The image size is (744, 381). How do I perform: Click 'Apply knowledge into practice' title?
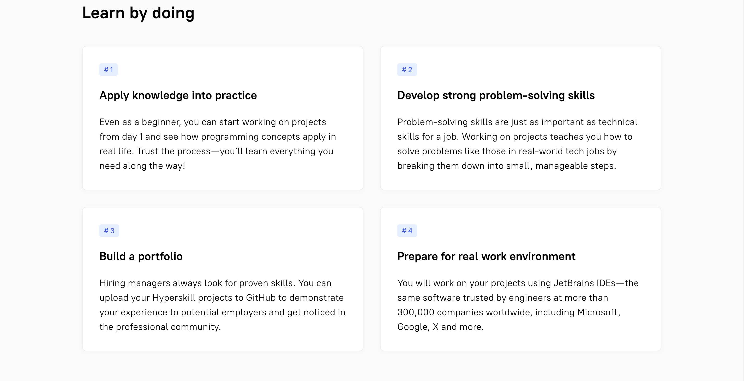click(x=178, y=95)
